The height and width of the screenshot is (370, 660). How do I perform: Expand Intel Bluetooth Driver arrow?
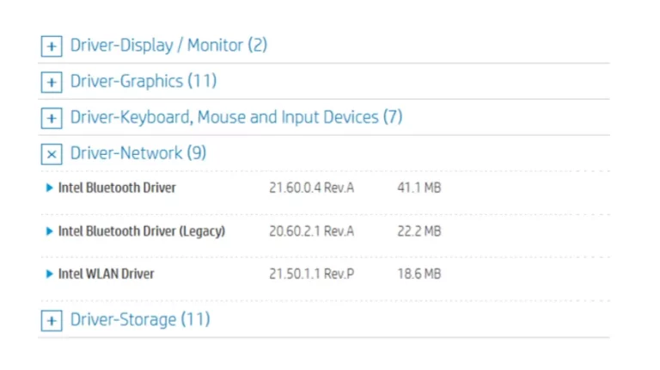click(x=49, y=188)
